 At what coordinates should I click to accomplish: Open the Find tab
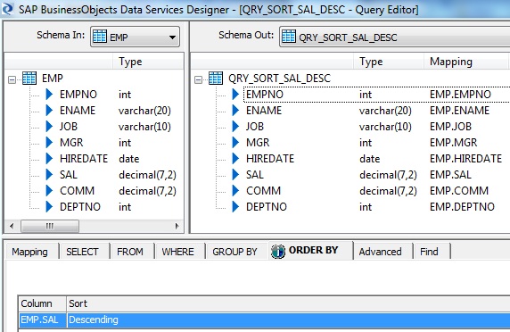(429, 252)
